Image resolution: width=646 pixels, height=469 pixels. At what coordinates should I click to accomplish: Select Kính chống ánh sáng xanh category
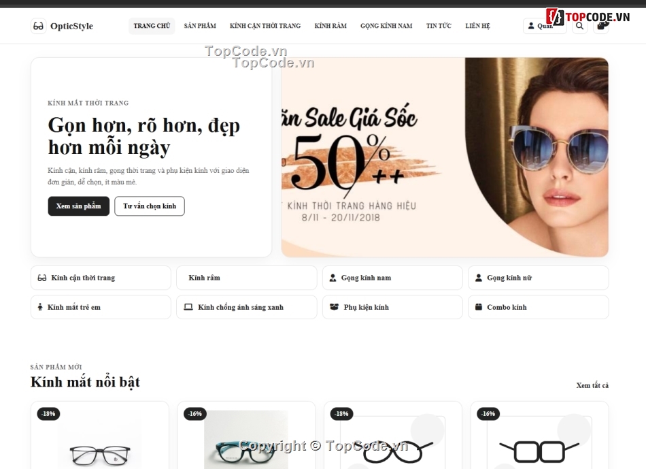(247, 307)
